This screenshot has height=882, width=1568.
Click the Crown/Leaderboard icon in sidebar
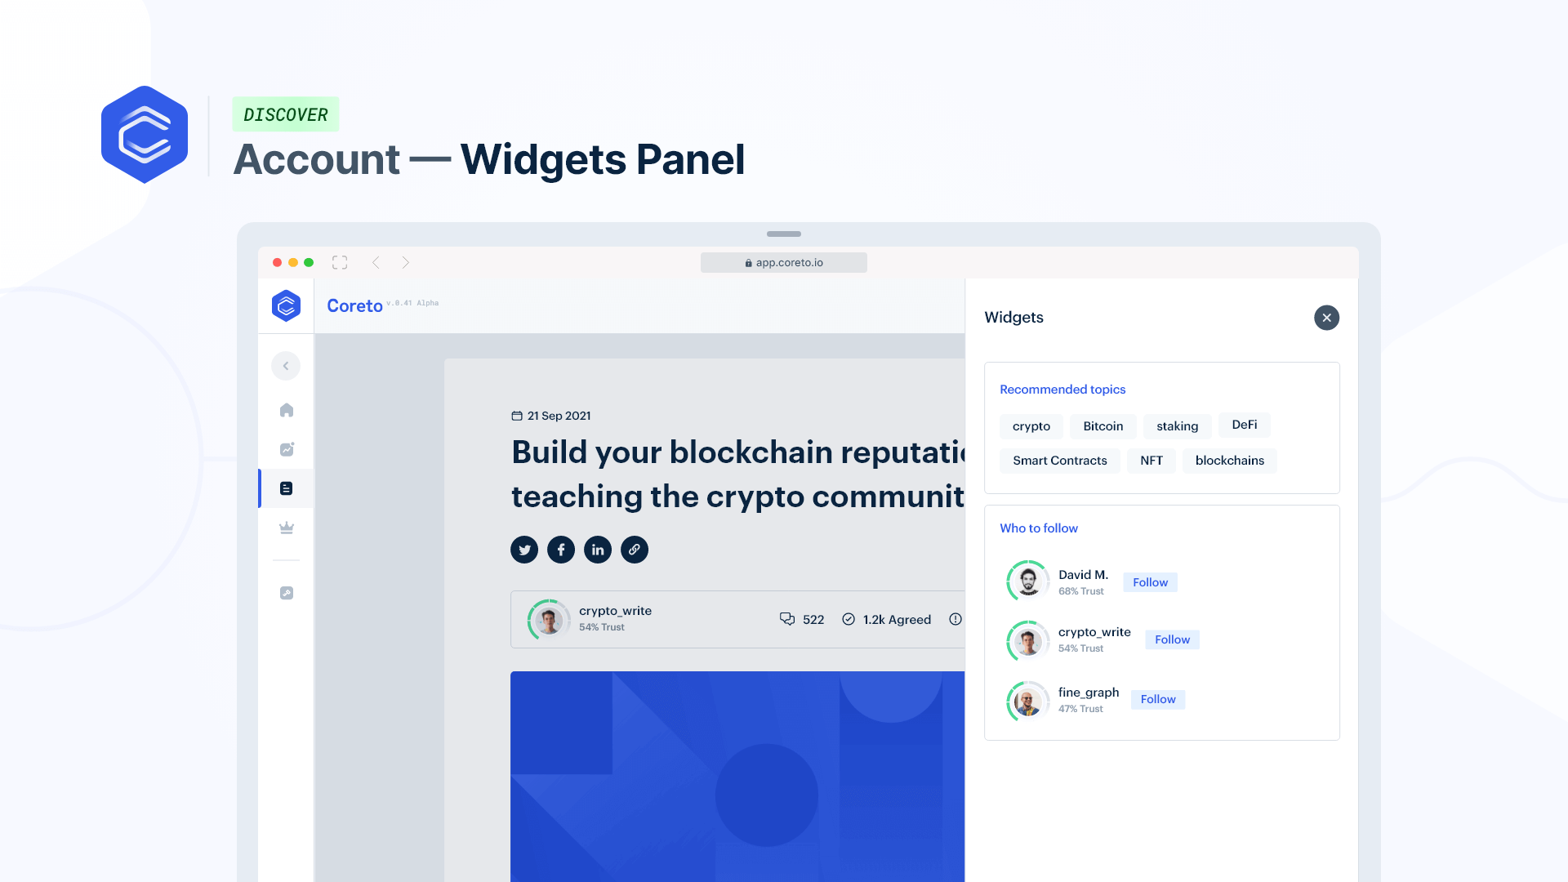coord(287,528)
